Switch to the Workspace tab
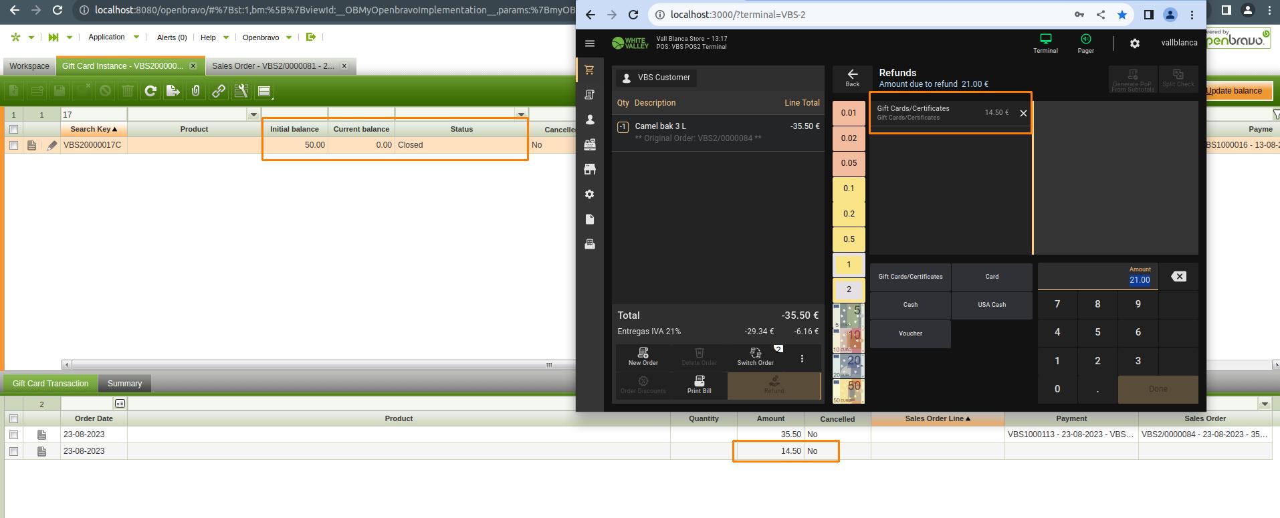The width and height of the screenshot is (1280, 518). click(x=29, y=66)
